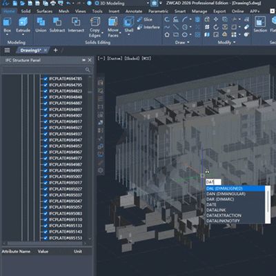276x276 pixels.
Task: Switch to the Surfaces ribbon tab
Action: 44,11
